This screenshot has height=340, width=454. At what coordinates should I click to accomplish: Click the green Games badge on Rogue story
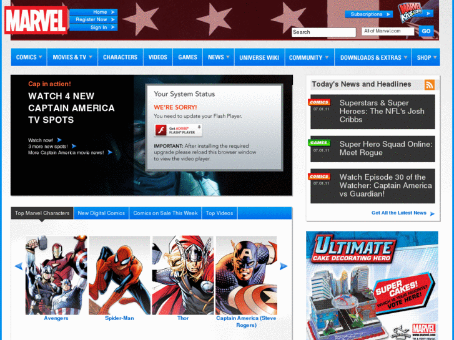coord(318,142)
